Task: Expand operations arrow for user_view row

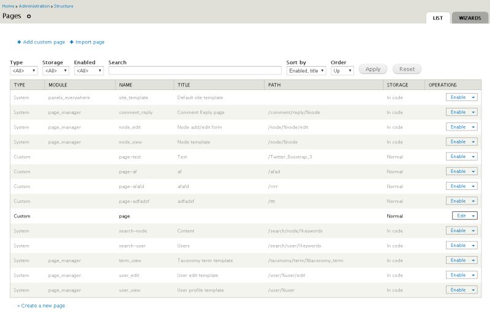Action: 473,290
